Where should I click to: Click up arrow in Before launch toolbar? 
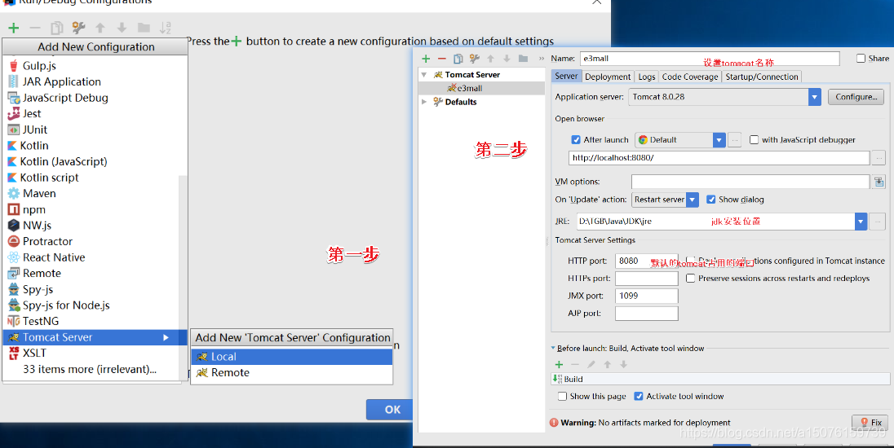tap(607, 364)
